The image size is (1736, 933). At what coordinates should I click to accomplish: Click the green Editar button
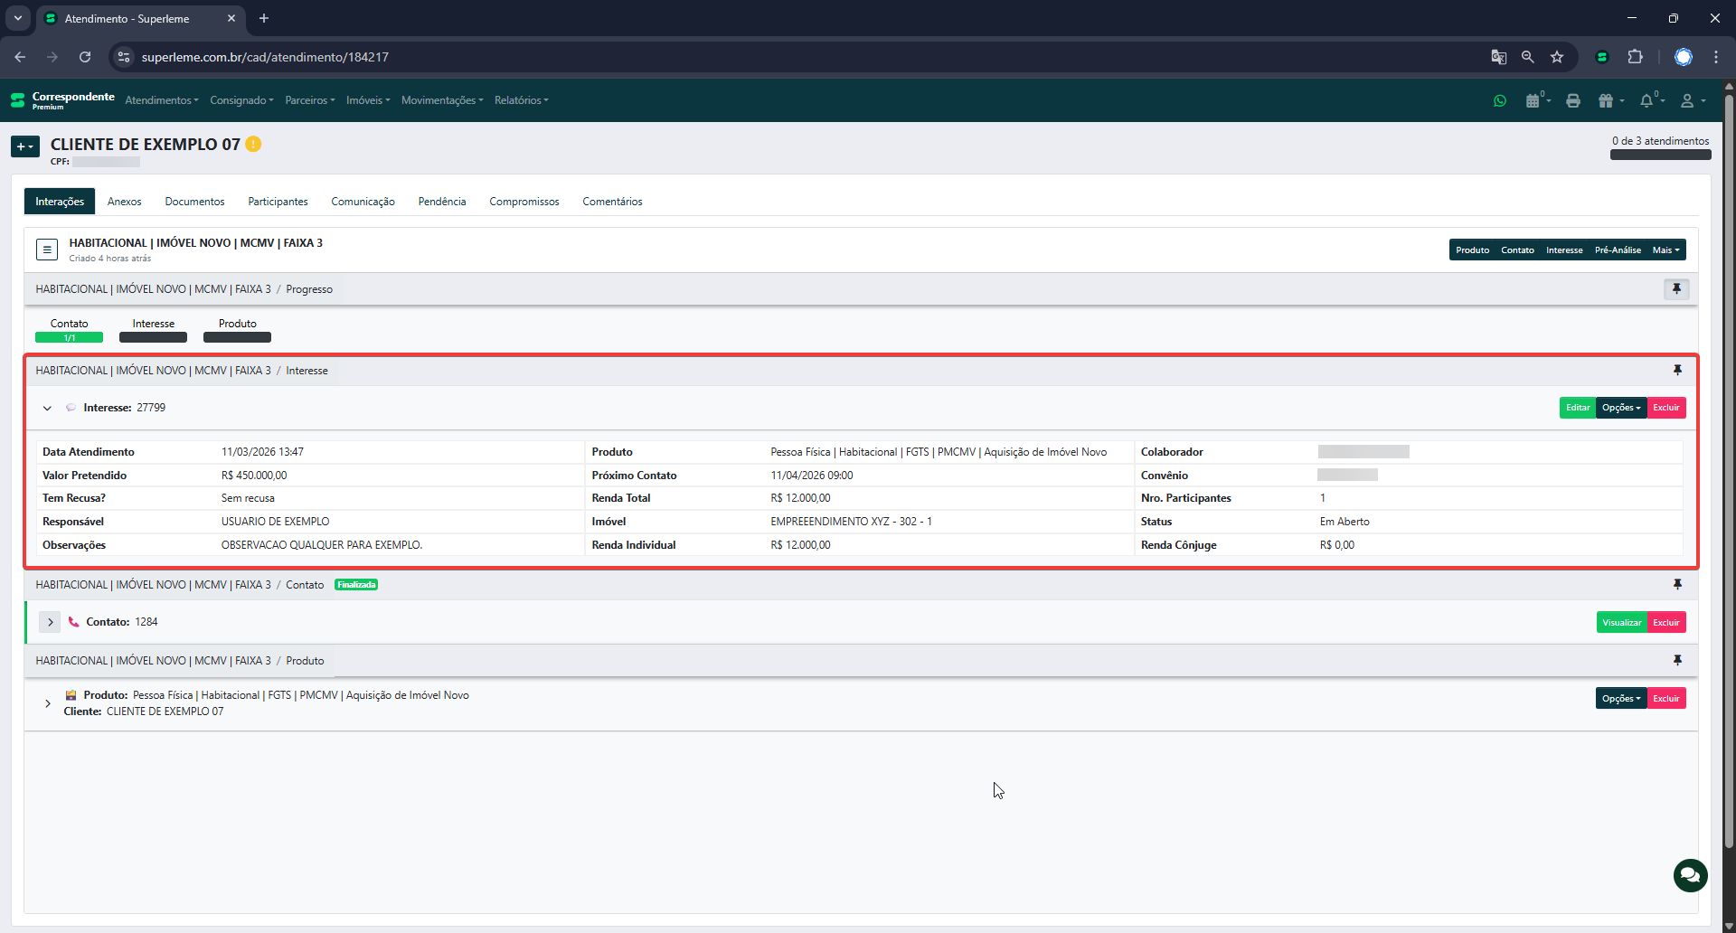tap(1578, 408)
